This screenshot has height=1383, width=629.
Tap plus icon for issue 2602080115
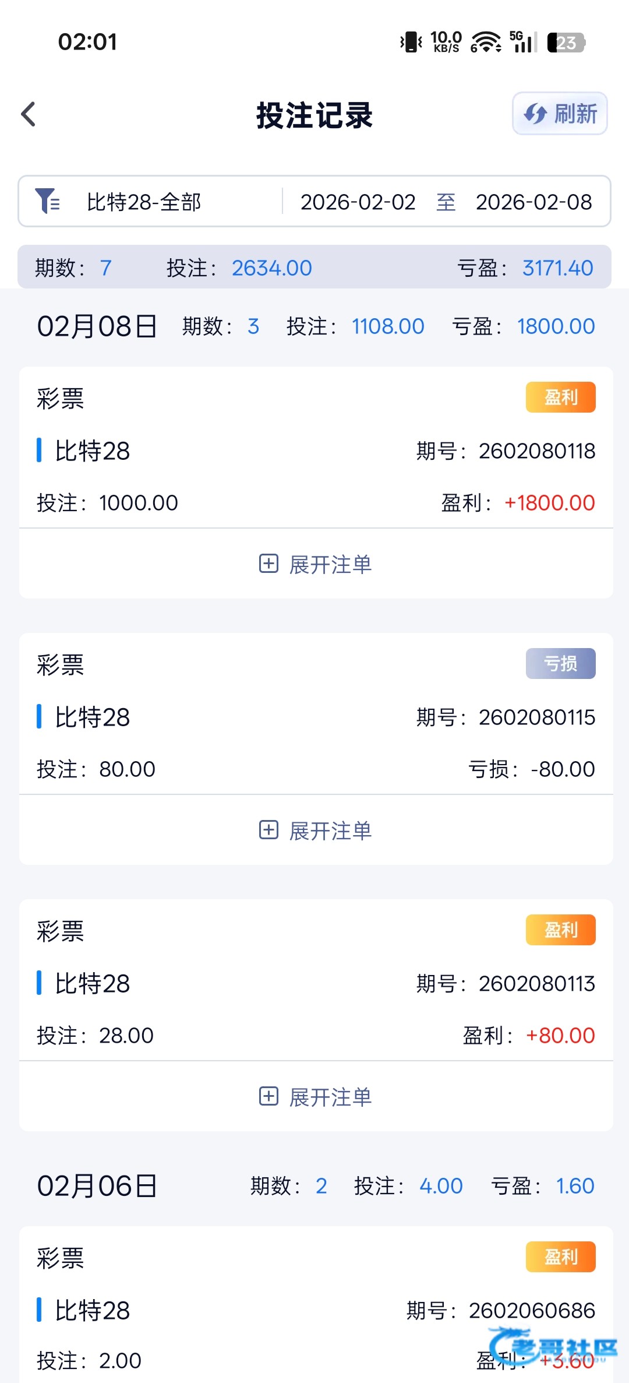click(268, 830)
